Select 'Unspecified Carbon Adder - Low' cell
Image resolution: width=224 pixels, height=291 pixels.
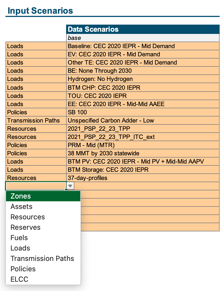143,120
